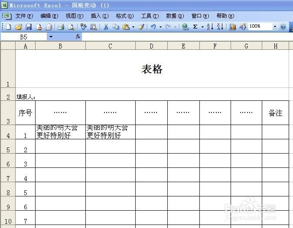Viewport: 293px width, 228px height.
Task: Open the 文件(F) menu
Action: [x=24, y=16]
